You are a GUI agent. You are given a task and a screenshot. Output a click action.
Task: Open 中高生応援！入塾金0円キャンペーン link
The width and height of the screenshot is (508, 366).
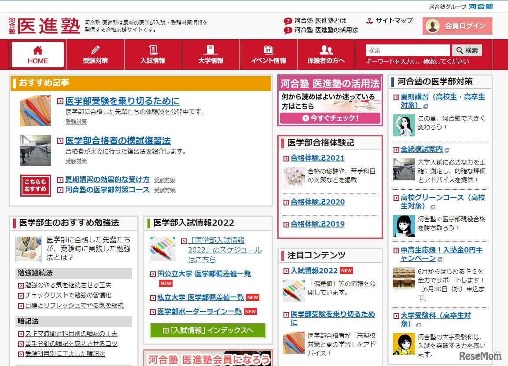442,254
